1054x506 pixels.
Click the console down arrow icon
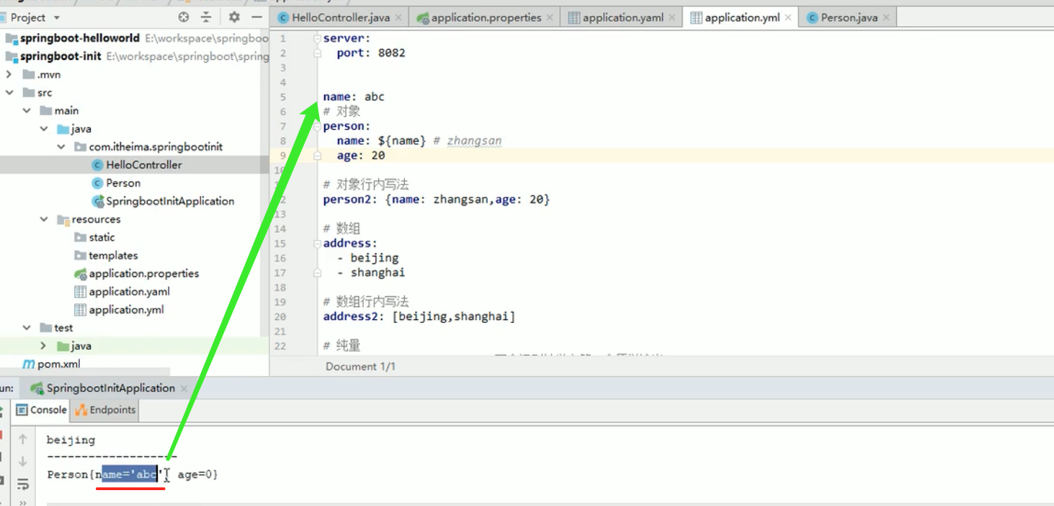(22, 461)
